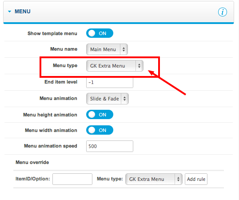Toggle the Show template menu switch

tap(100, 33)
